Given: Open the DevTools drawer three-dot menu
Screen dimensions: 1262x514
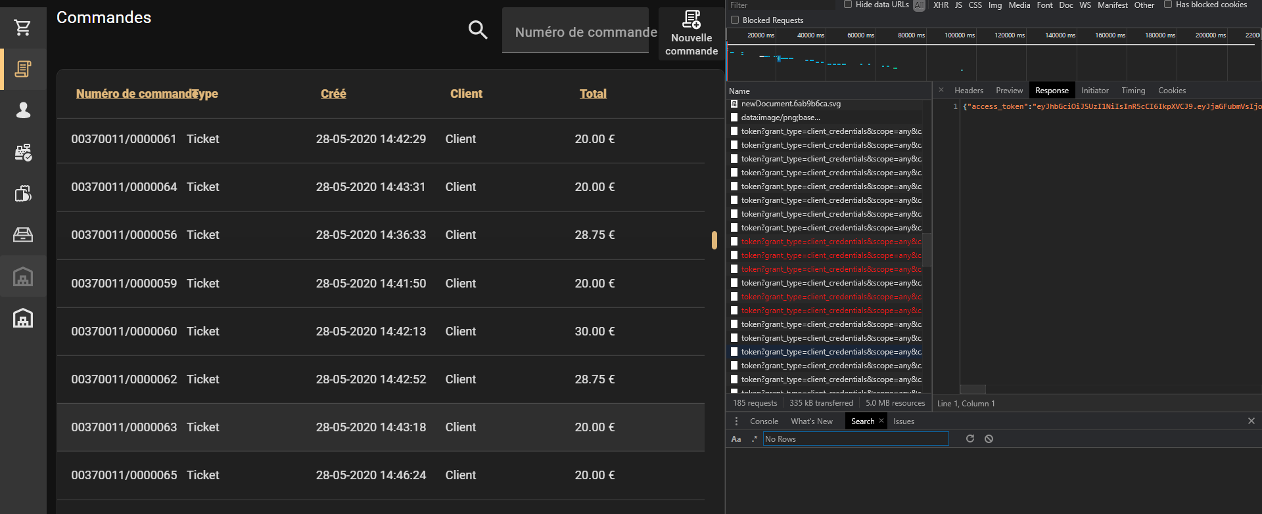Looking at the screenshot, I should pos(736,421).
